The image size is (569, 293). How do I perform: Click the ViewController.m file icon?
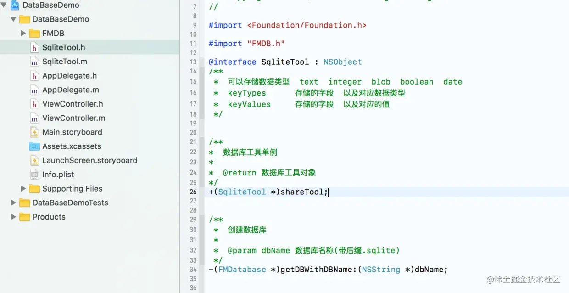point(34,118)
